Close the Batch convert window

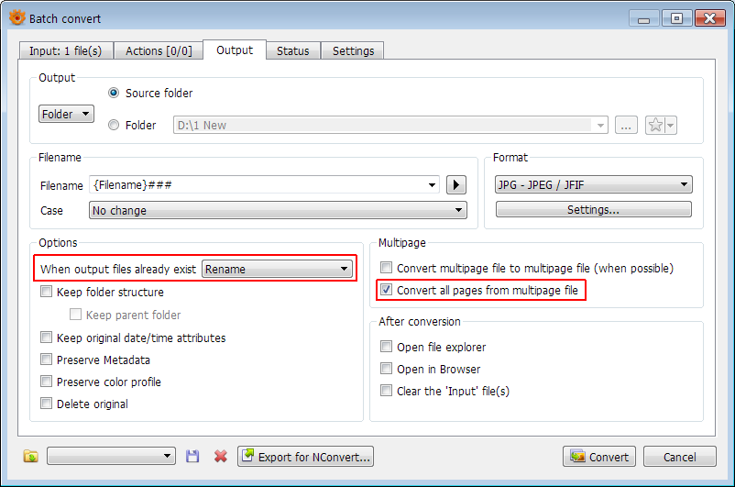(709, 18)
